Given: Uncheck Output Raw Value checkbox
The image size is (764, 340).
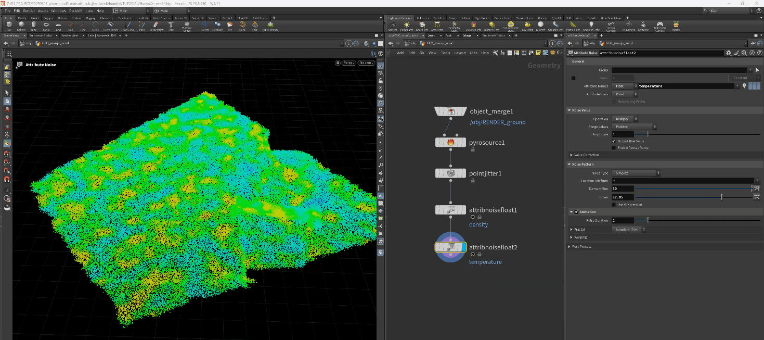Looking at the screenshot, I should (614, 141).
